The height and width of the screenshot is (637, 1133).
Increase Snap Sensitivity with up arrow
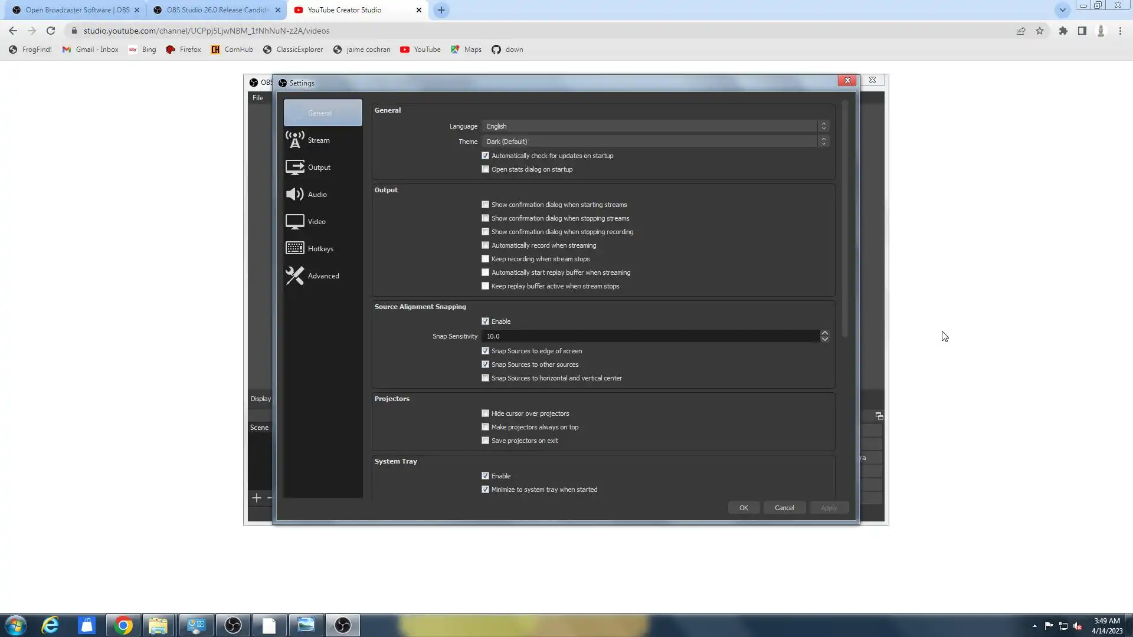tap(824, 333)
